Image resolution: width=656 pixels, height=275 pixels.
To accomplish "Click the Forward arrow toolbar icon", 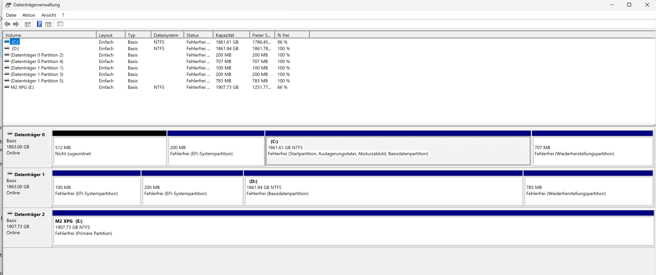I will pos(16,24).
